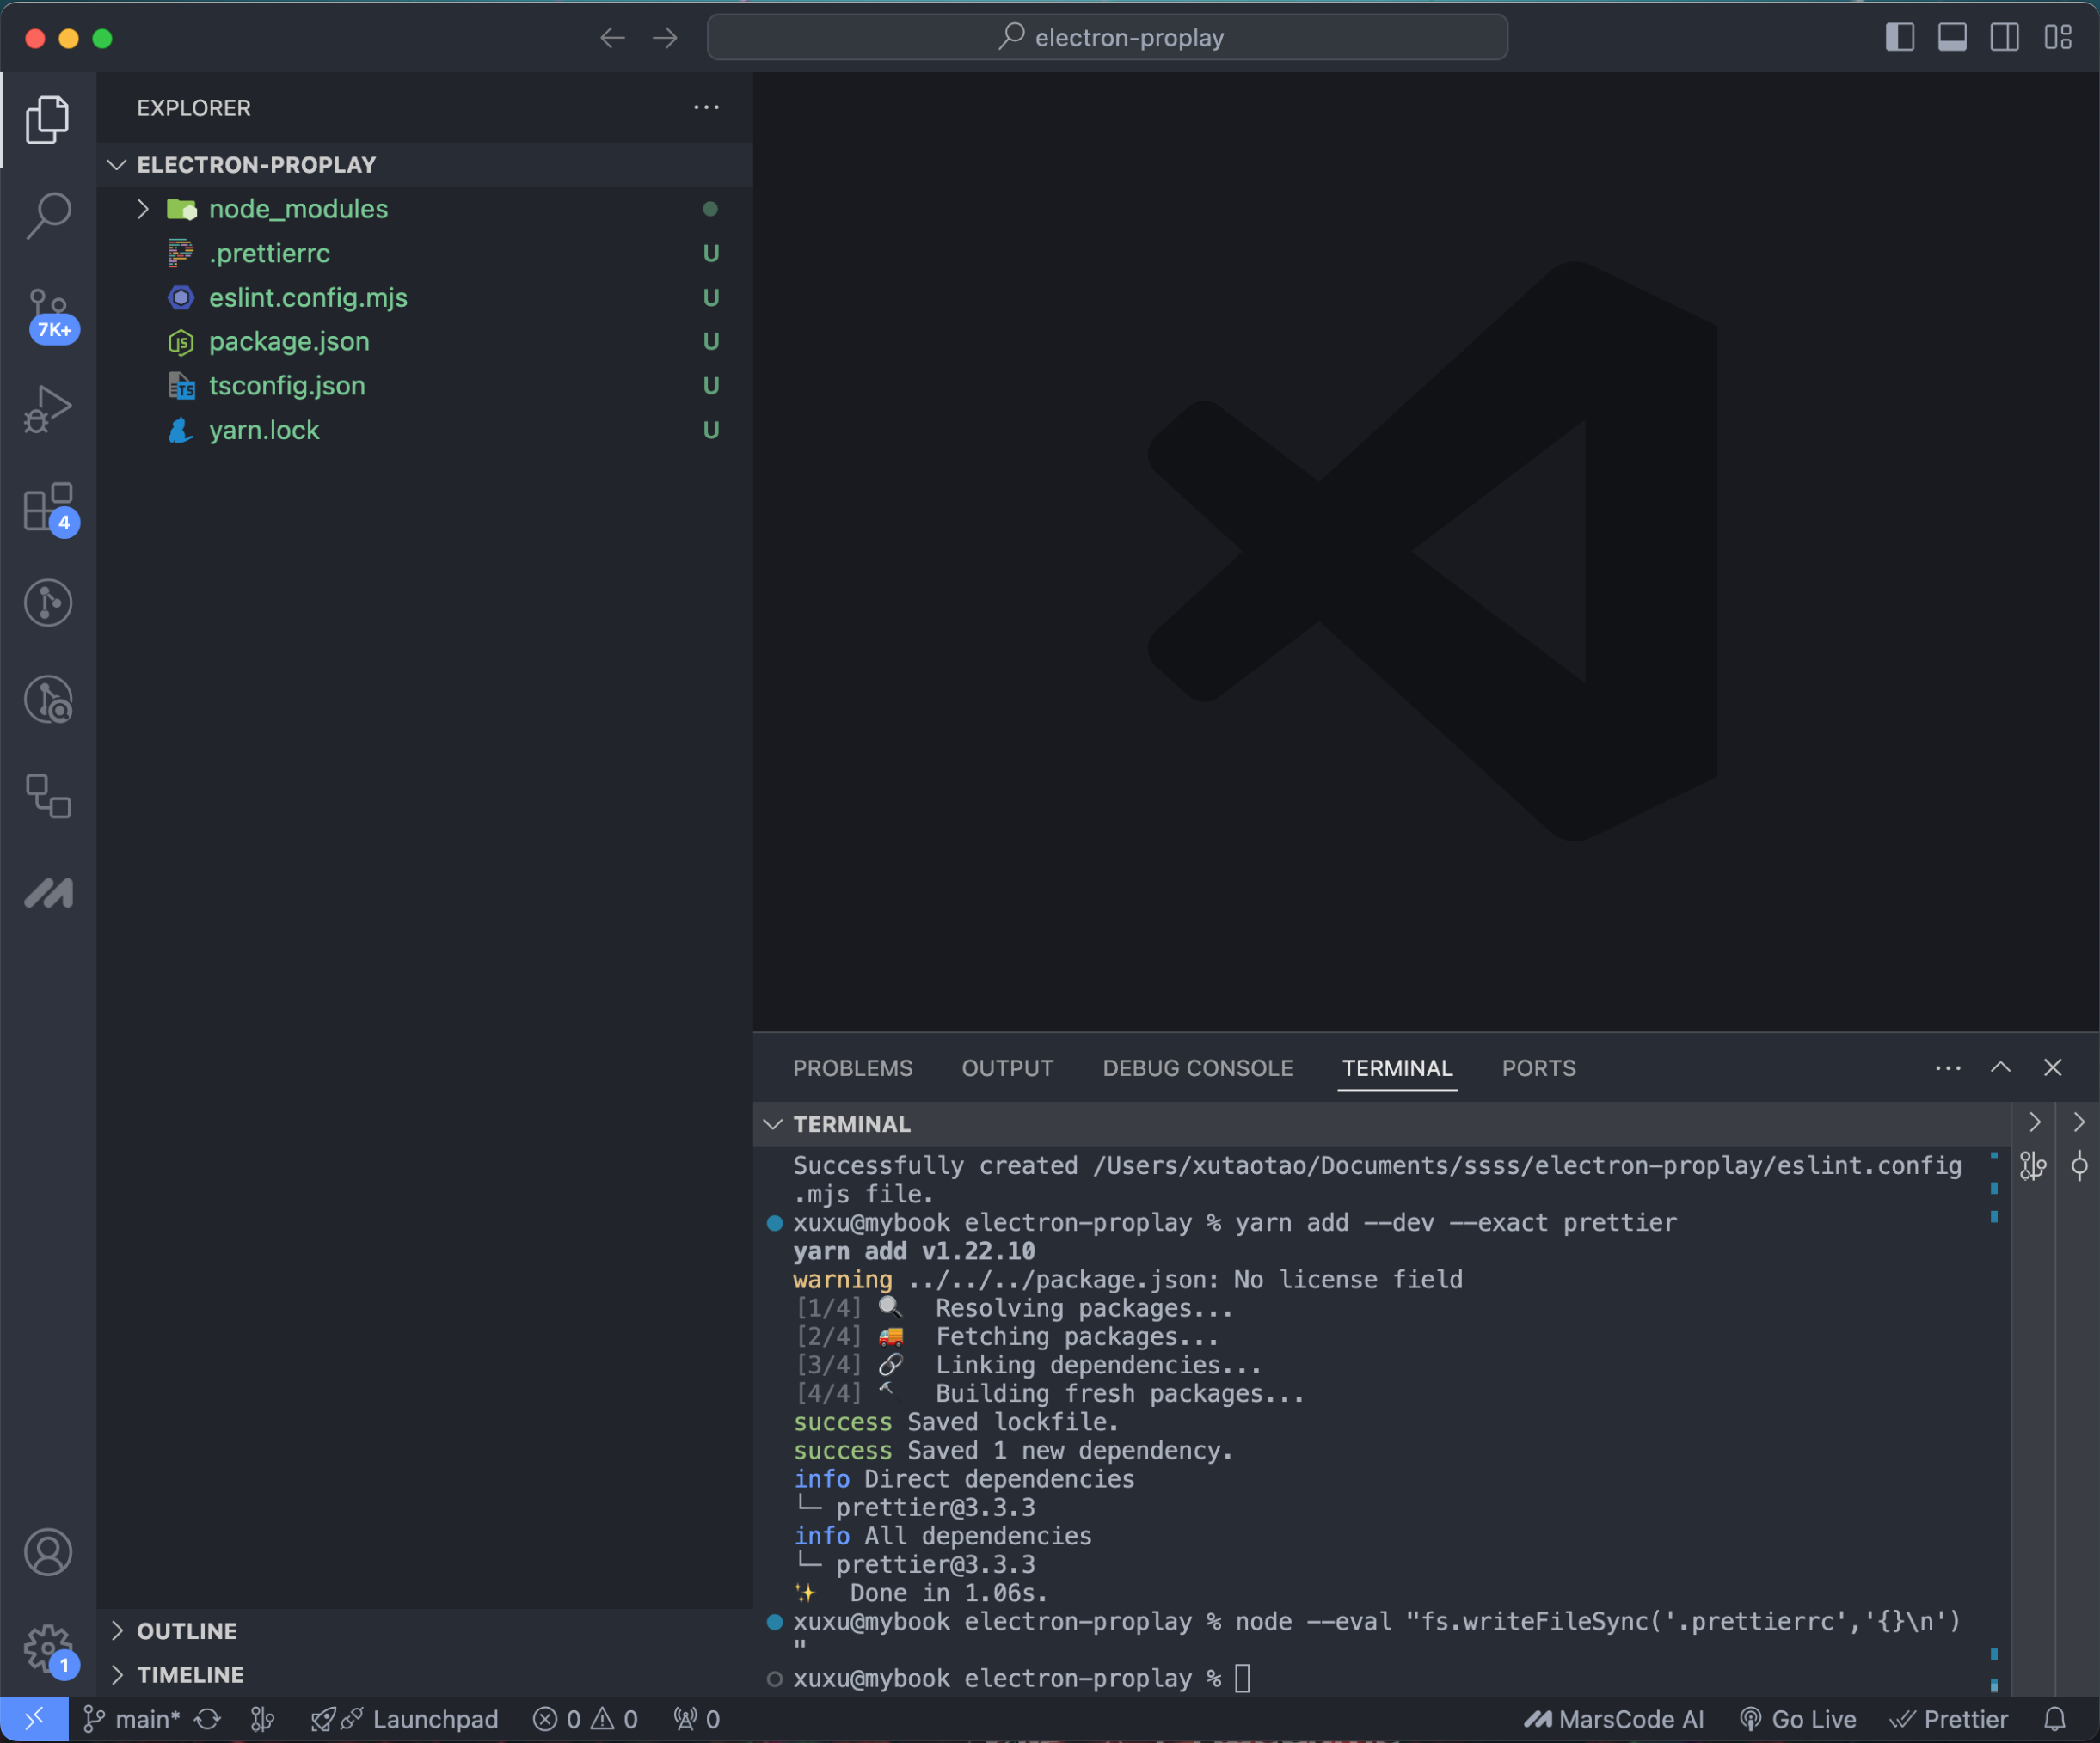The image size is (2100, 1743).
Task: Open the MarsCode AI sidebar icon
Action: pyautogui.click(x=48, y=892)
